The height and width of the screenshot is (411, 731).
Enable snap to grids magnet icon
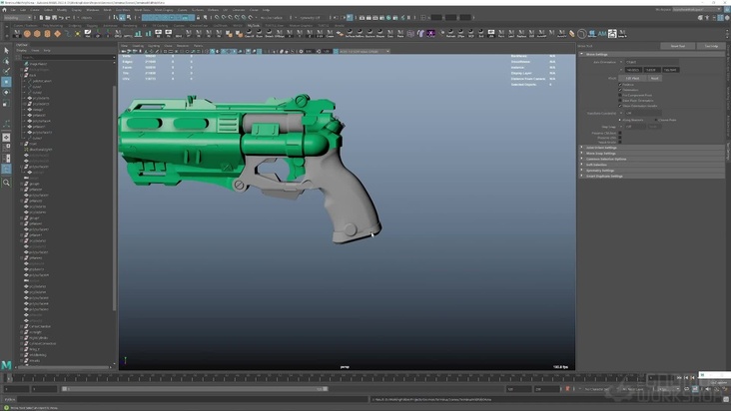pos(217,18)
